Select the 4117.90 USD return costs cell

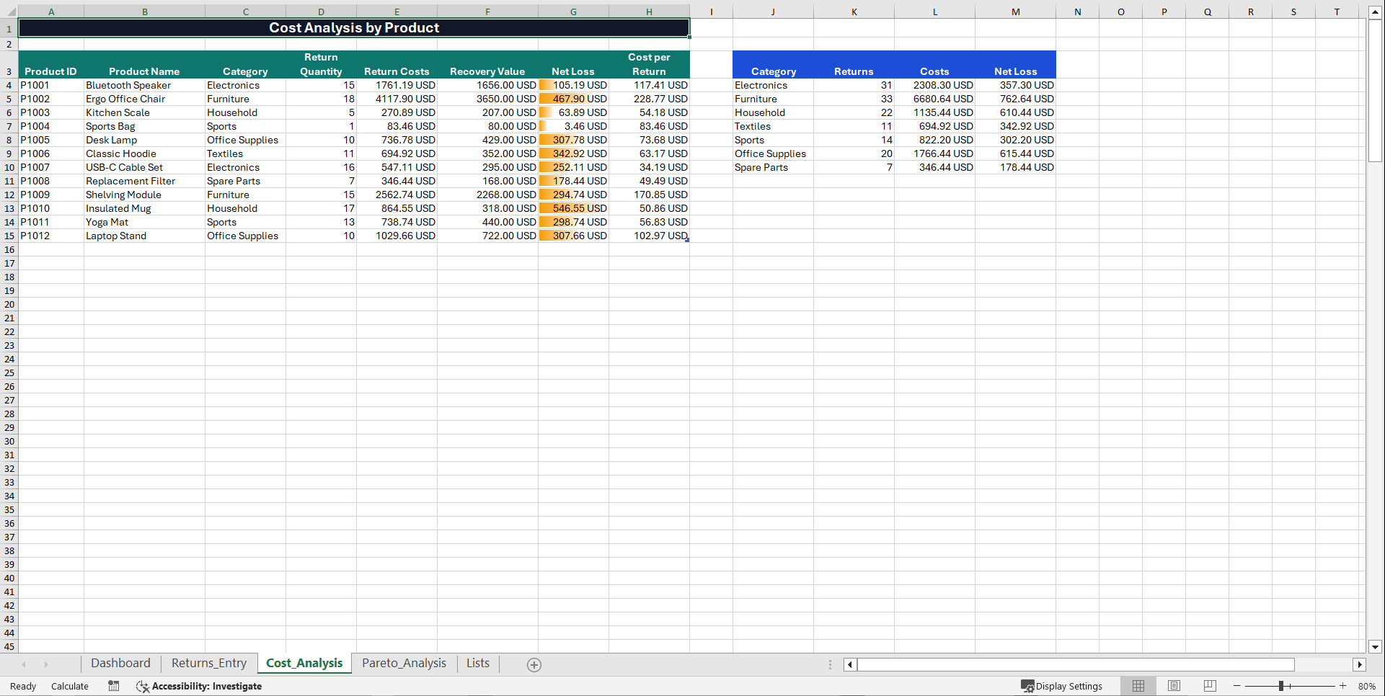[x=397, y=99]
